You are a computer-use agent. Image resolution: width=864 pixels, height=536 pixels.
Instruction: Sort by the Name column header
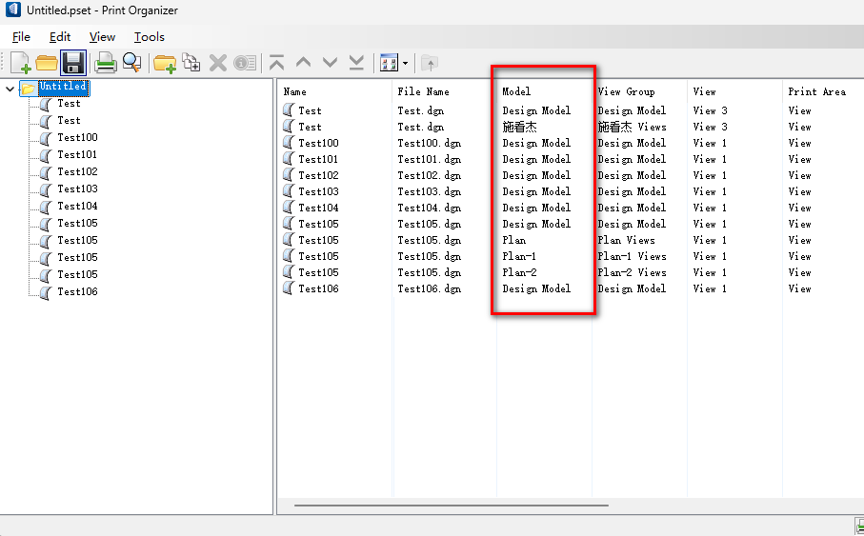294,91
